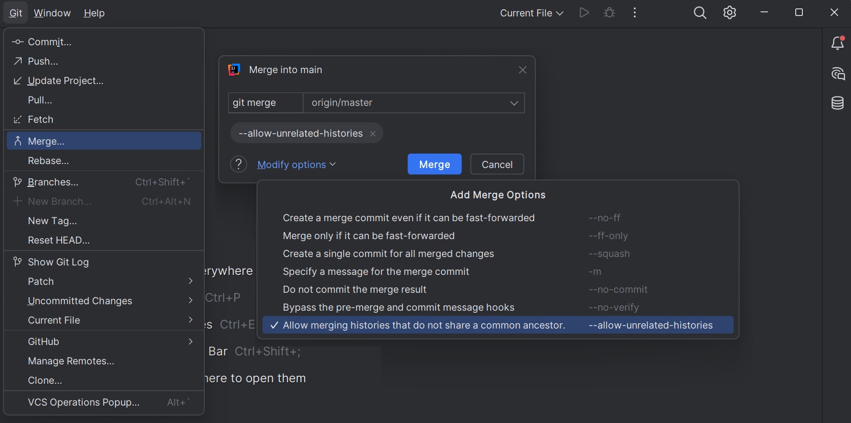Viewport: 851px width, 423px height.
Task: Open Search Everywhere magnifier icon
Action: (x=700, y=13)
